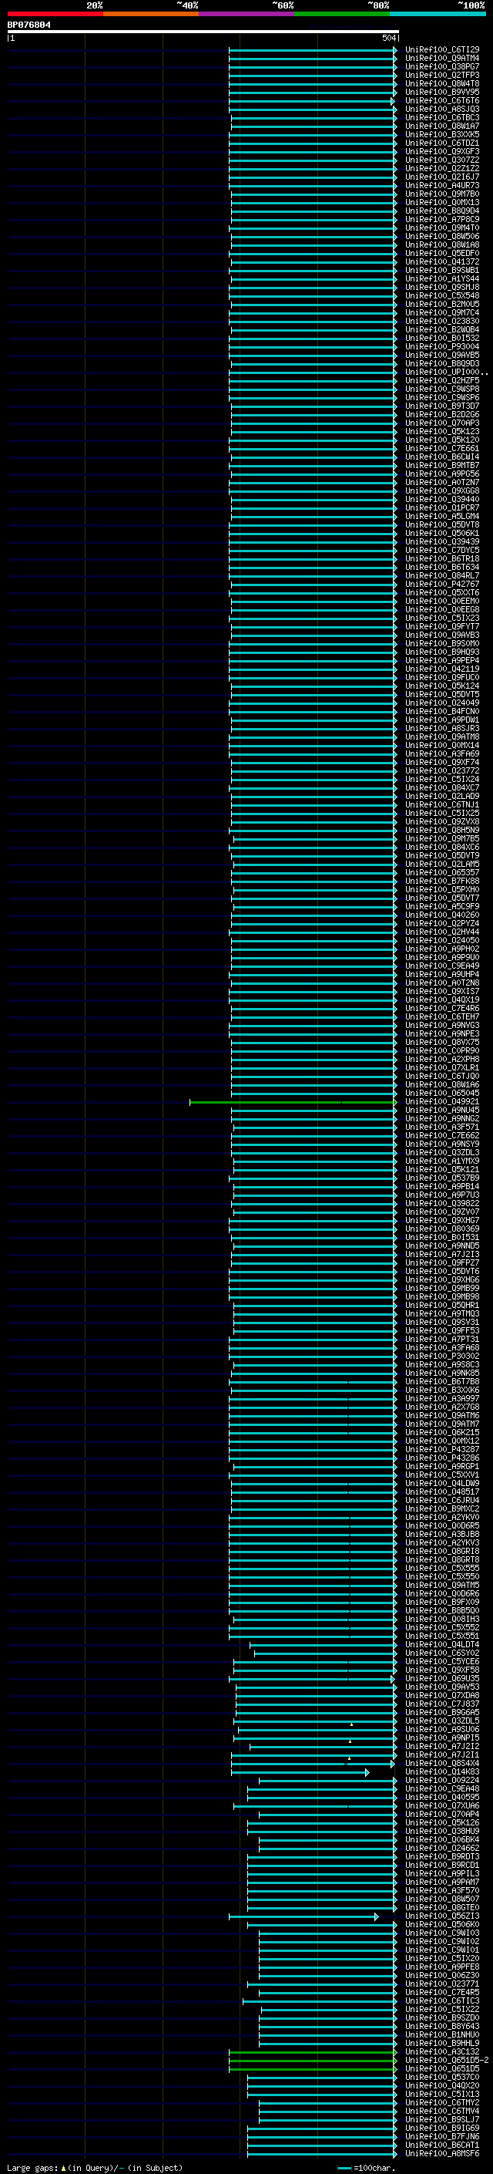Click hit label UniRef100_O23771
The height and width of the screenshot is (2174, 493).
pyautogui.click(x=442, y=1984)
